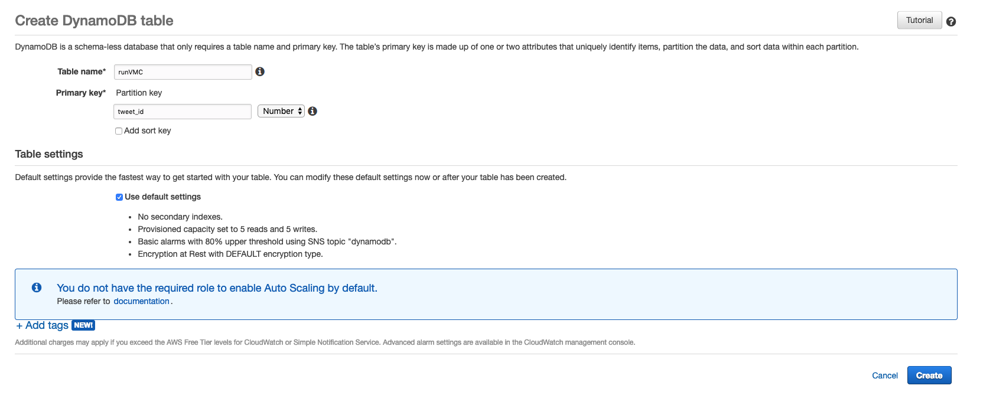This screenshot has height=405, width=983.
Task: Open the documentation link
Action: point(141,301)
